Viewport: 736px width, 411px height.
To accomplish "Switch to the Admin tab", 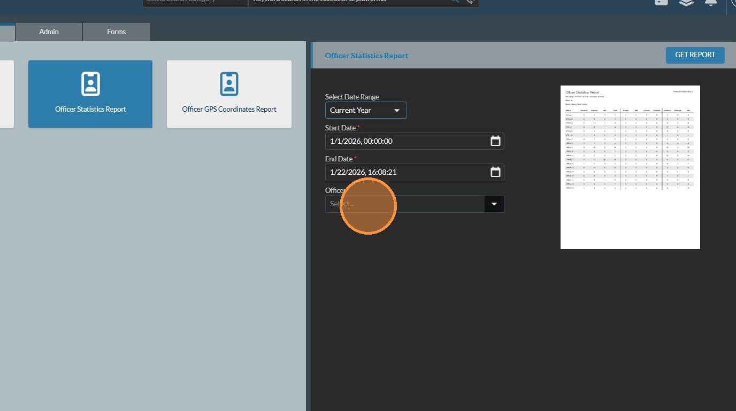I will [49, 32].
